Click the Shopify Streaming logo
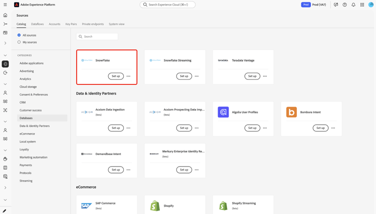The height and width of the screenshot is (214, 376). coord(223,205)
